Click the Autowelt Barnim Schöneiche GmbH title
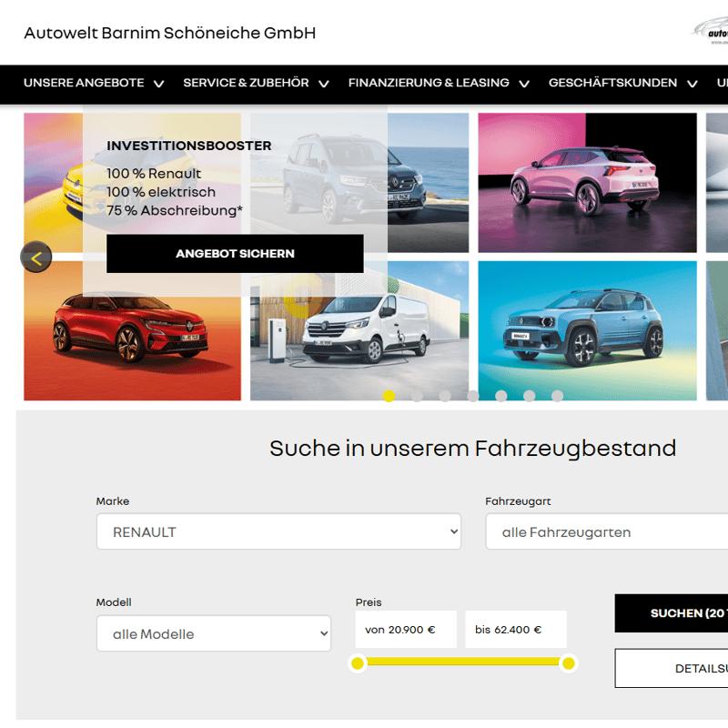728x728 pixels. [170, 33]
